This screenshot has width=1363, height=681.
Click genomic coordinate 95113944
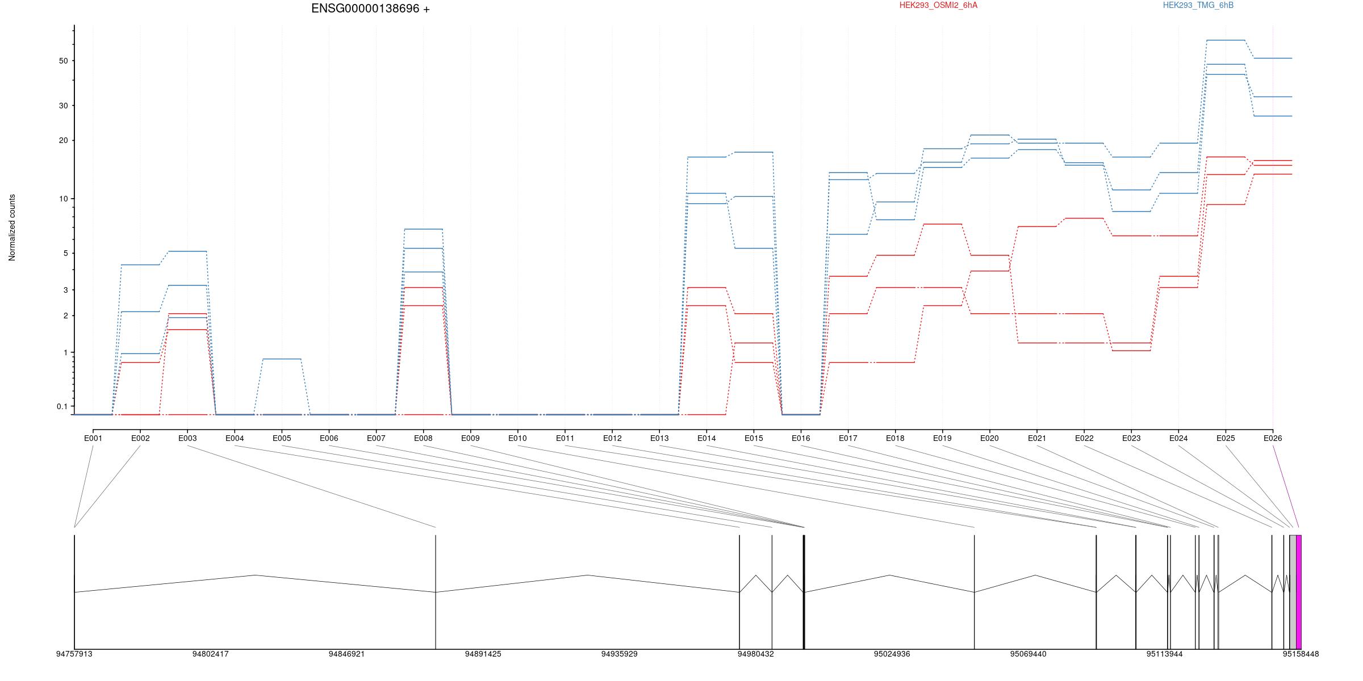click(1165, 654)
